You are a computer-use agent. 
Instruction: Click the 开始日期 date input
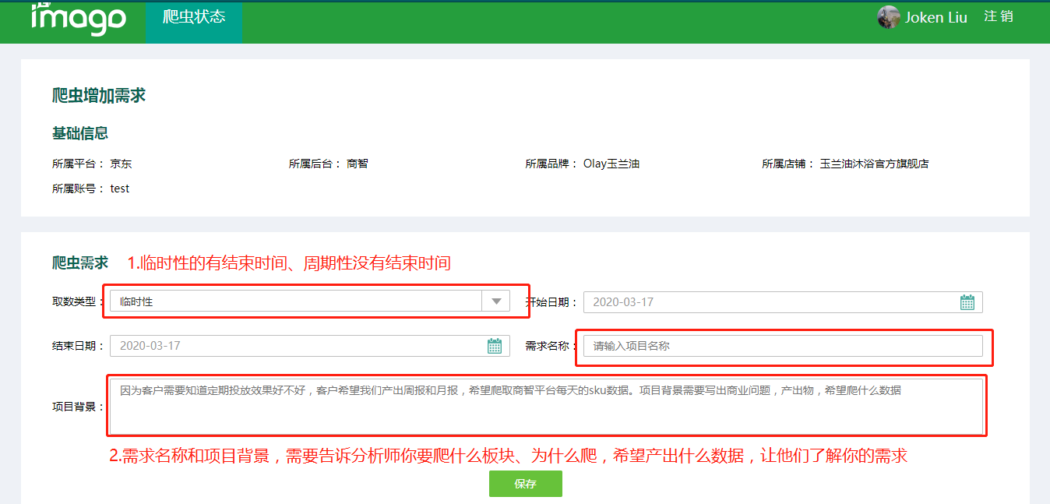tap(783, 302)
